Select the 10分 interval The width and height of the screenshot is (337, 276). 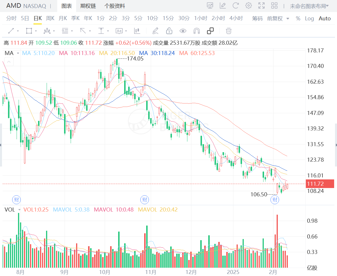[152, 18]
